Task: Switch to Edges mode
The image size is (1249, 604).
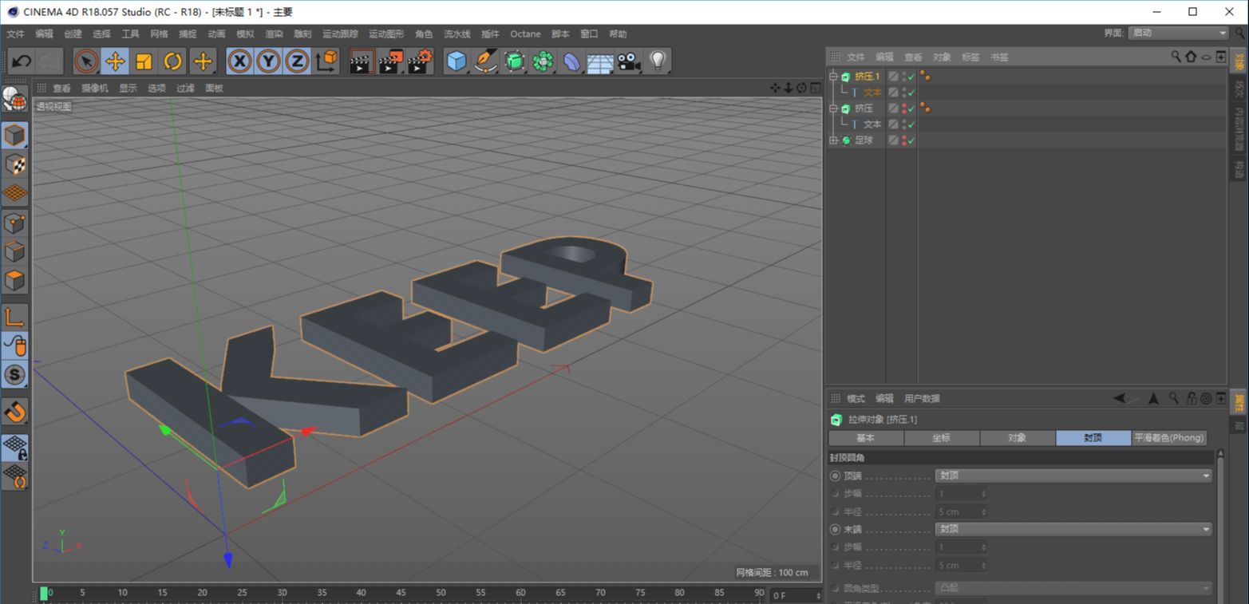Action: tap(14, 251)
